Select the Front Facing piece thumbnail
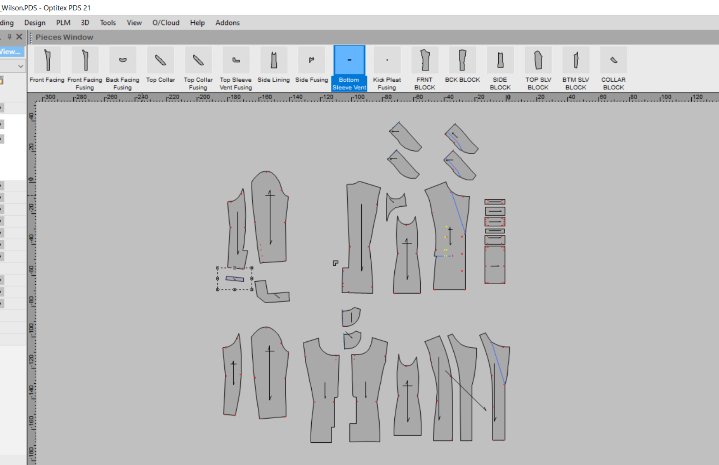The image size is (719, 465). click(47, 60)
